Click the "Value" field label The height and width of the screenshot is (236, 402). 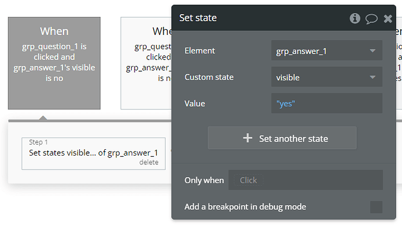pyautogui.click(x=195, y=103)
